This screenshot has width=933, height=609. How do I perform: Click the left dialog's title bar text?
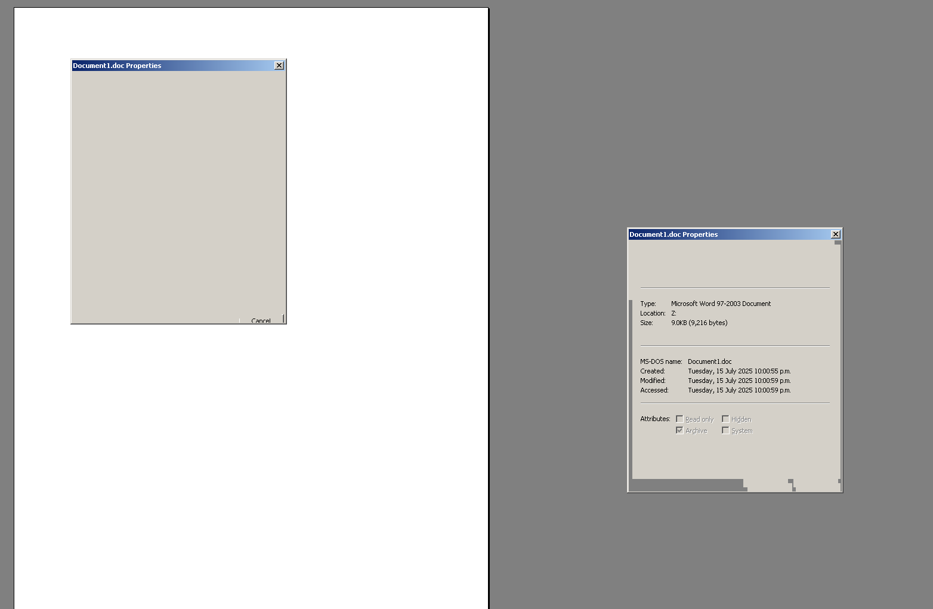coord(117,66)
